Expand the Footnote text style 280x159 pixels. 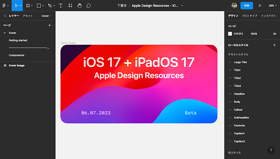(230, 125)
